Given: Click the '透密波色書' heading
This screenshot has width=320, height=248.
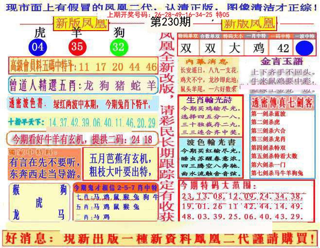Looking at the screenshot, I should point(26,103).
